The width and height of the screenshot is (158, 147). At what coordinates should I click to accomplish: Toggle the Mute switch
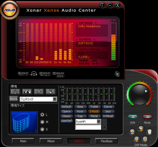tap(148, 117)
